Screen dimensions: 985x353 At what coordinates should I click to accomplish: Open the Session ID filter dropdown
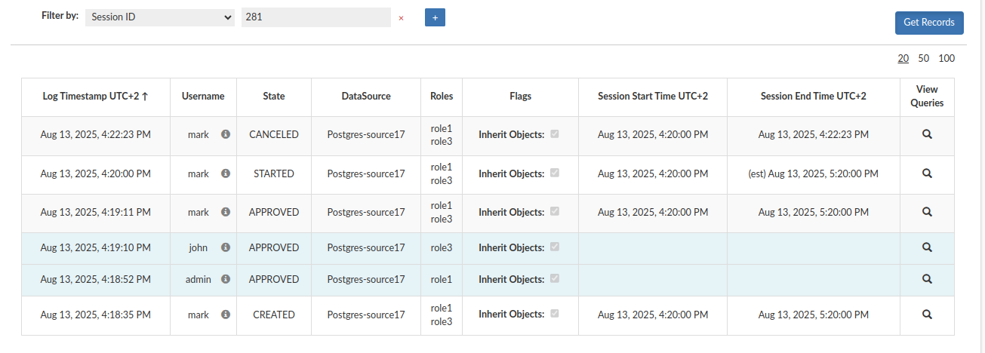pos(160,17)
